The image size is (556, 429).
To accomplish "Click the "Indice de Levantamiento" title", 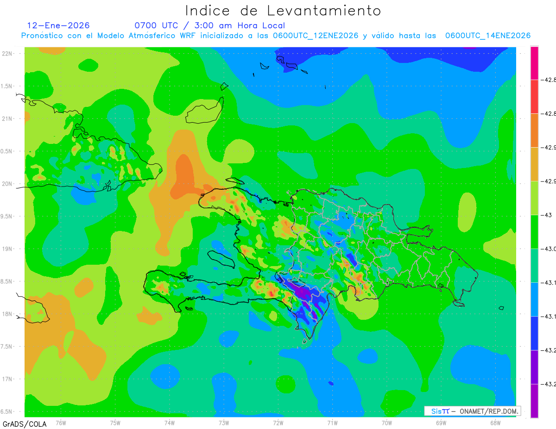I will click(283, 11).
